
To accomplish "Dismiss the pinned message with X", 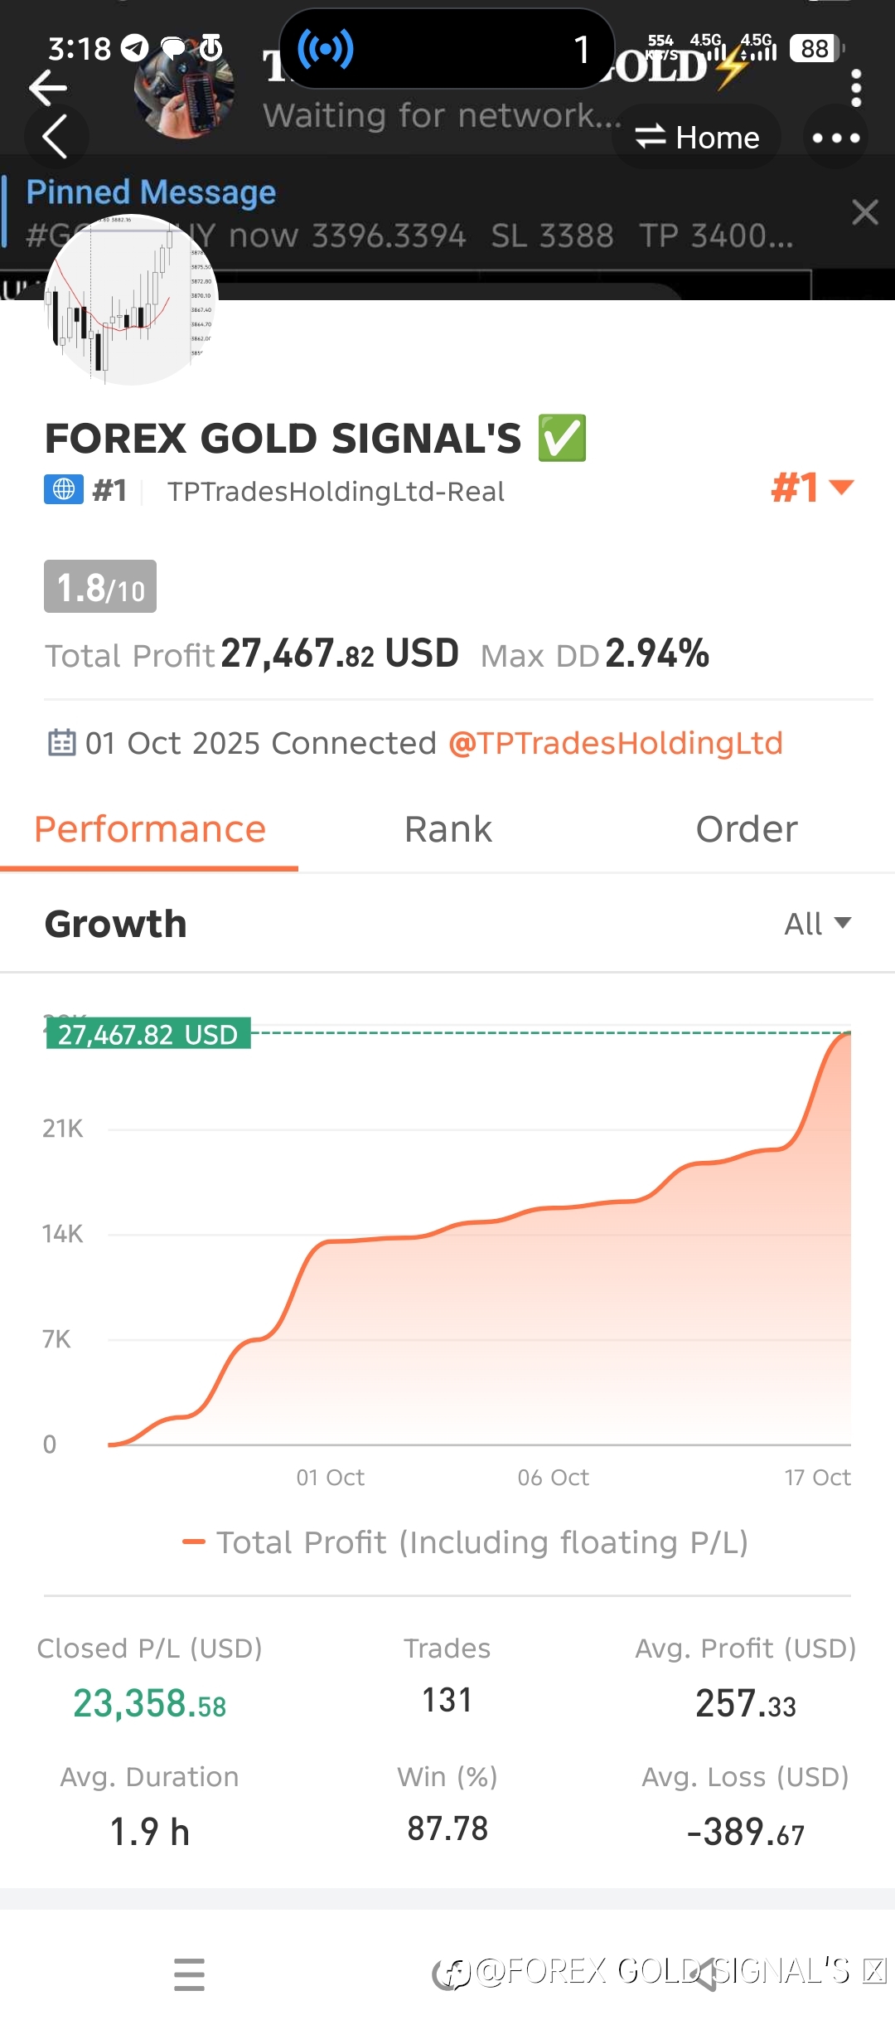I will point(864,212).
